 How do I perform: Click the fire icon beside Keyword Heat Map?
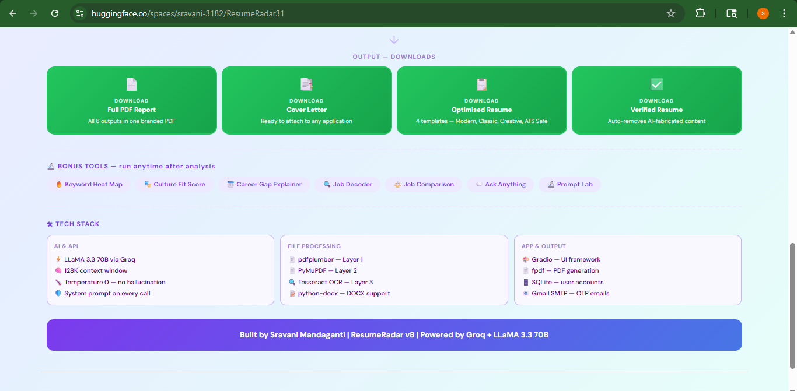[x=59, y=185]
